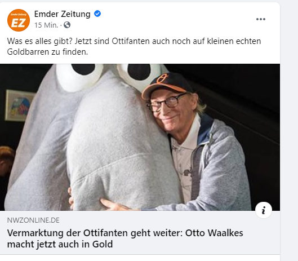Click second headline line macht jetzt auch in Gold
This screenshot has width=298, height=261.
tap(60, 244)
